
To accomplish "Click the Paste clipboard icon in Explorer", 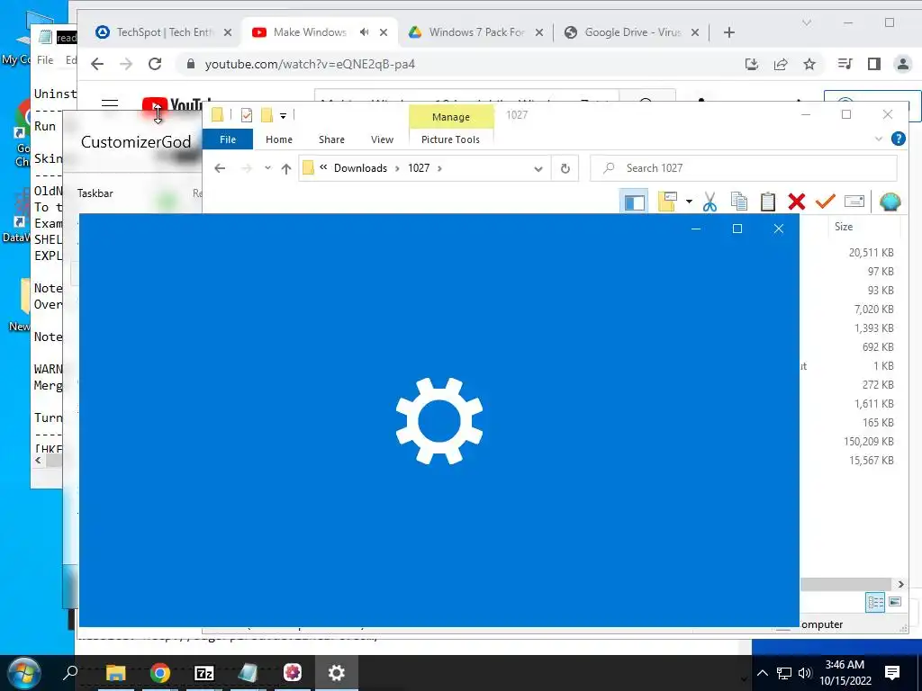I will point(768,202).
